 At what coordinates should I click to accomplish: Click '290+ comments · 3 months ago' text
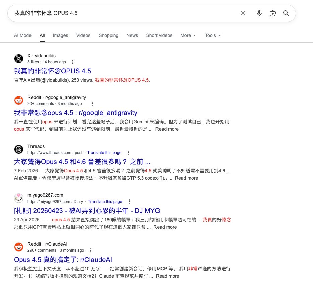56,250
